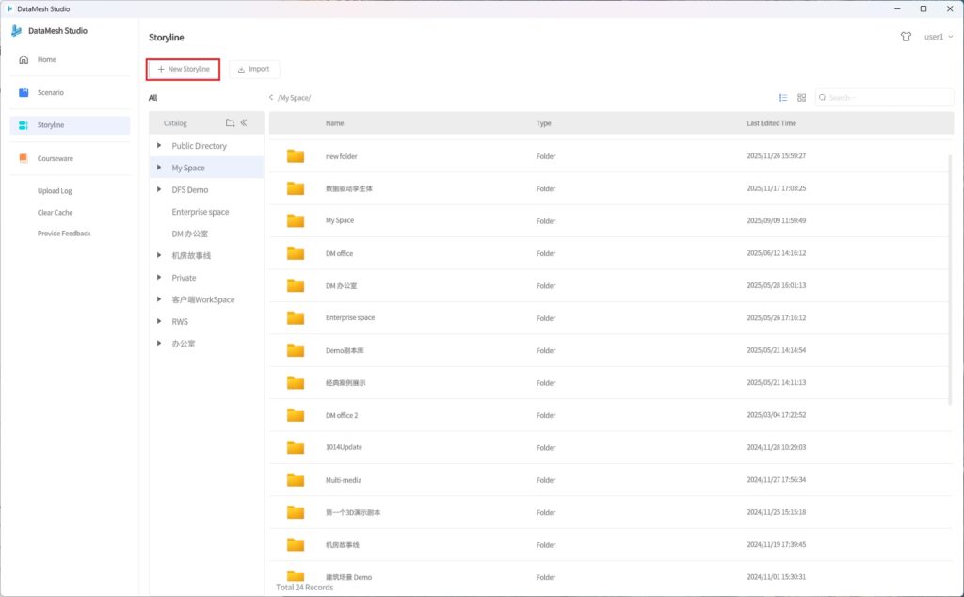964x597 pixels.
Task: Go back from My Space path
Action: pos(271,98)
